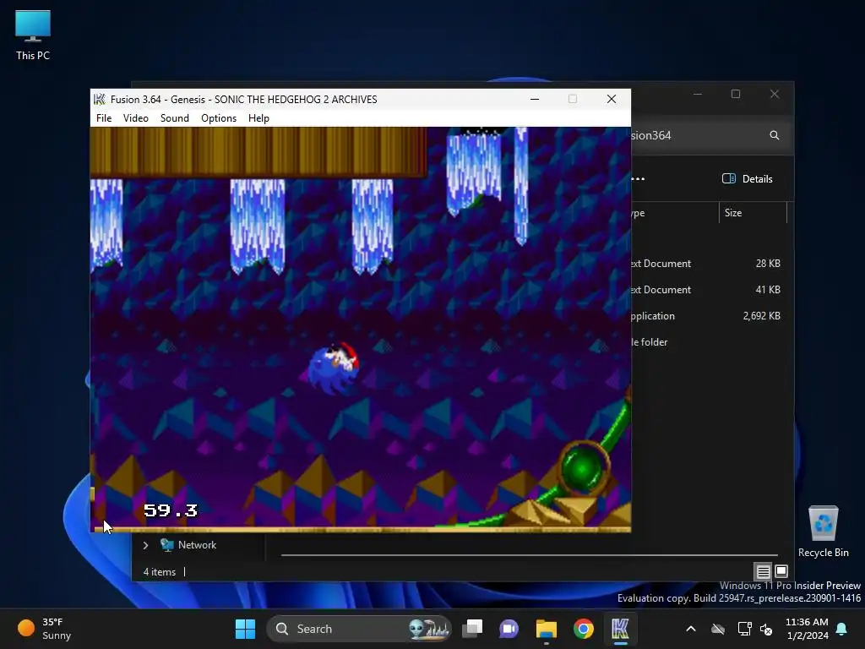This screenshot has height=649, width=865.
Task: Switch Explorer to large thumbnails view
Action: (x=781, y=571)
